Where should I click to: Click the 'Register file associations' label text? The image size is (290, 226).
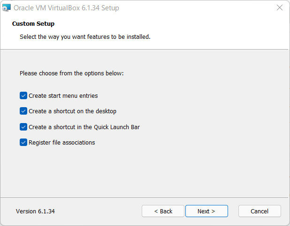click(62, 143)
